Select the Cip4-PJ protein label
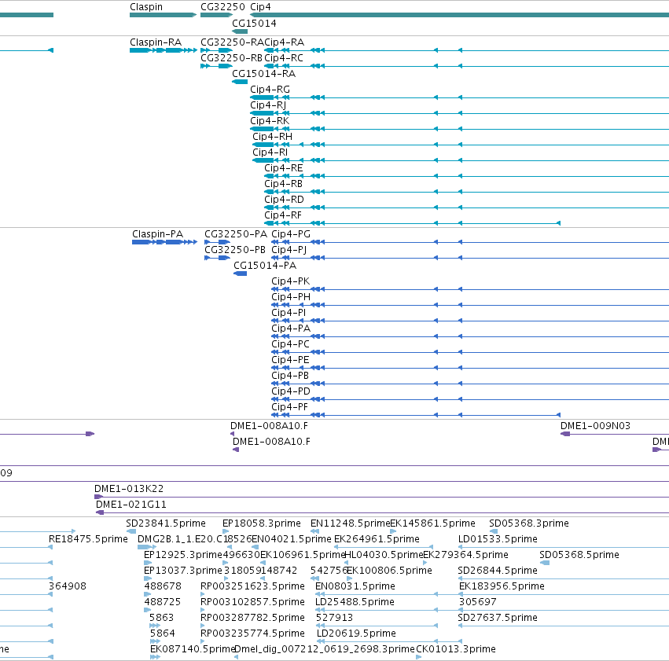 point(289,250)
